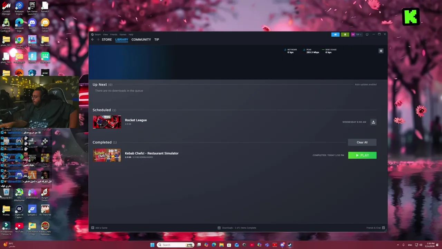Open Steam announcements megaphone button
Screen dimensions: 442x249
point(335,35)
